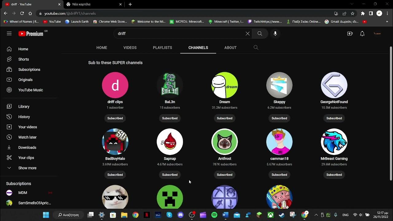Screen dimensions: 393x221
Task: Search within this channel icon
Action: coord(256,48)
